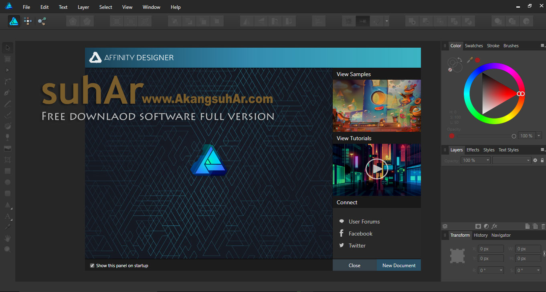Play View Tutorials video thumbnail
546x292 pixels.
pos(377,169)
